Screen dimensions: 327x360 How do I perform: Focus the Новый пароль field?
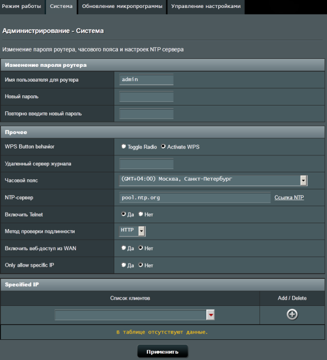[146, 96]
